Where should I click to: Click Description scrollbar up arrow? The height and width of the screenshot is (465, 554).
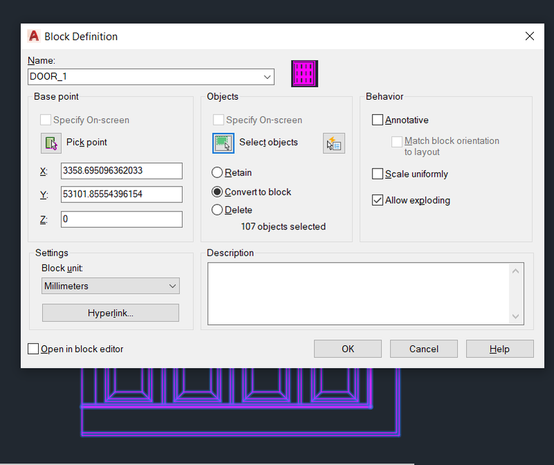[x=515, y=271]
